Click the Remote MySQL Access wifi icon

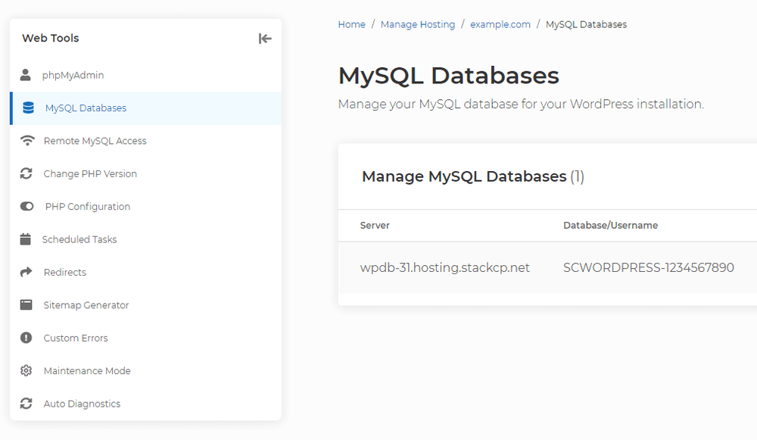click(x=27, y=141)
